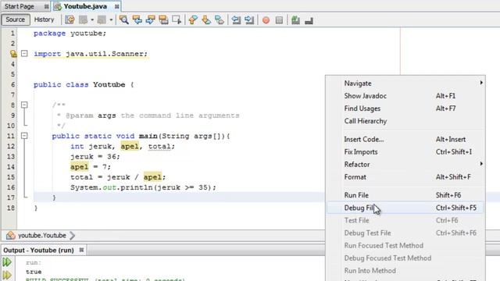Click Debug Test File menu entry
This screenshot has width=500, height=281.
[x=405, y=233]
